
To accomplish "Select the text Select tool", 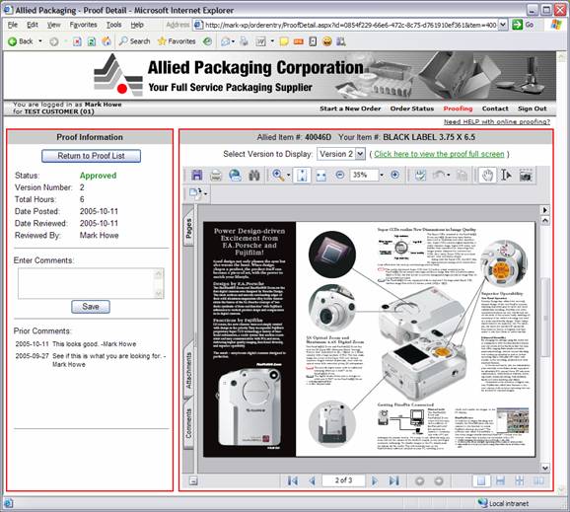I will click(506, 176).
